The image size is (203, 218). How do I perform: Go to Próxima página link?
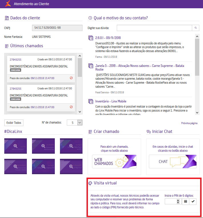point(189,123)
